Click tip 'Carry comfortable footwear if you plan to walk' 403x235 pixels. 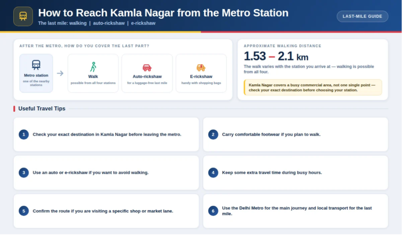tap(271, 135)
